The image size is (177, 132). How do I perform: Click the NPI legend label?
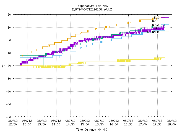pos(156,28)
